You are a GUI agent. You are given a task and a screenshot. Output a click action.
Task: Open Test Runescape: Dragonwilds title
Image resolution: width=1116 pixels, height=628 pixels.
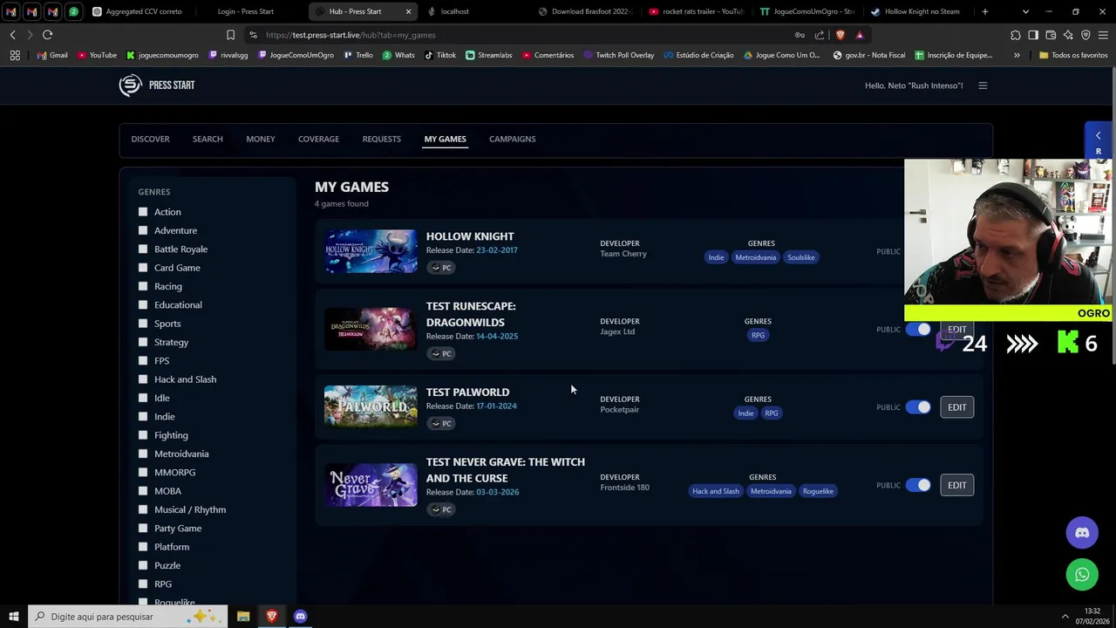click(x=471, y=314)
